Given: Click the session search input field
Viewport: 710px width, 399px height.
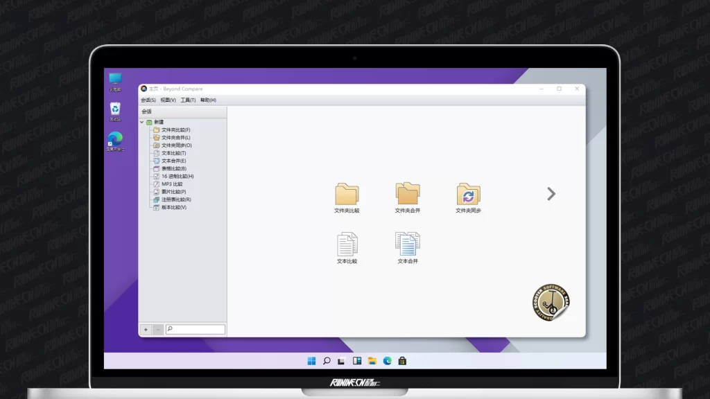Looking at the screenshot, I should click(x=196, y=329).
